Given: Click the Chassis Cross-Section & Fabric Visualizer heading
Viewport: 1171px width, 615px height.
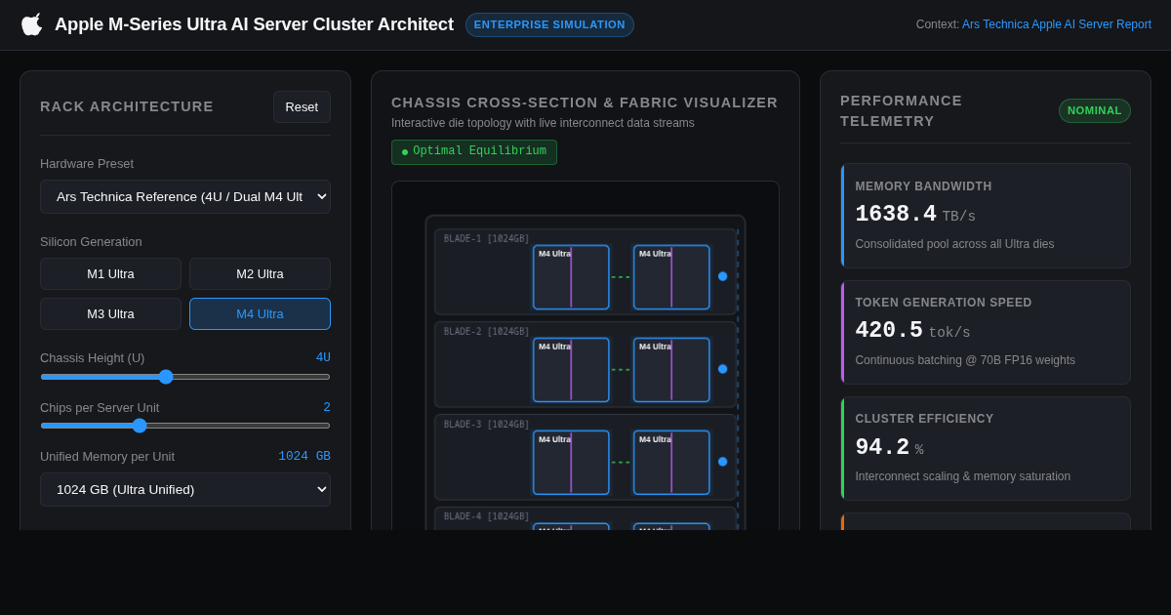Looking at the screenshot, I should tap(585, 102).
